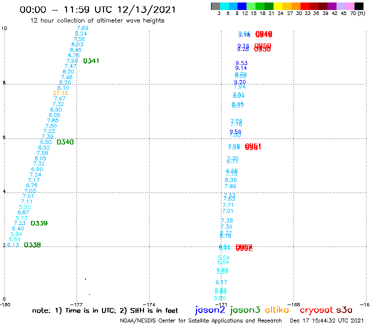Viewport: 370px width, 325px height.
Task: Click wave height value 7.50
Action: tap(51, 126)
